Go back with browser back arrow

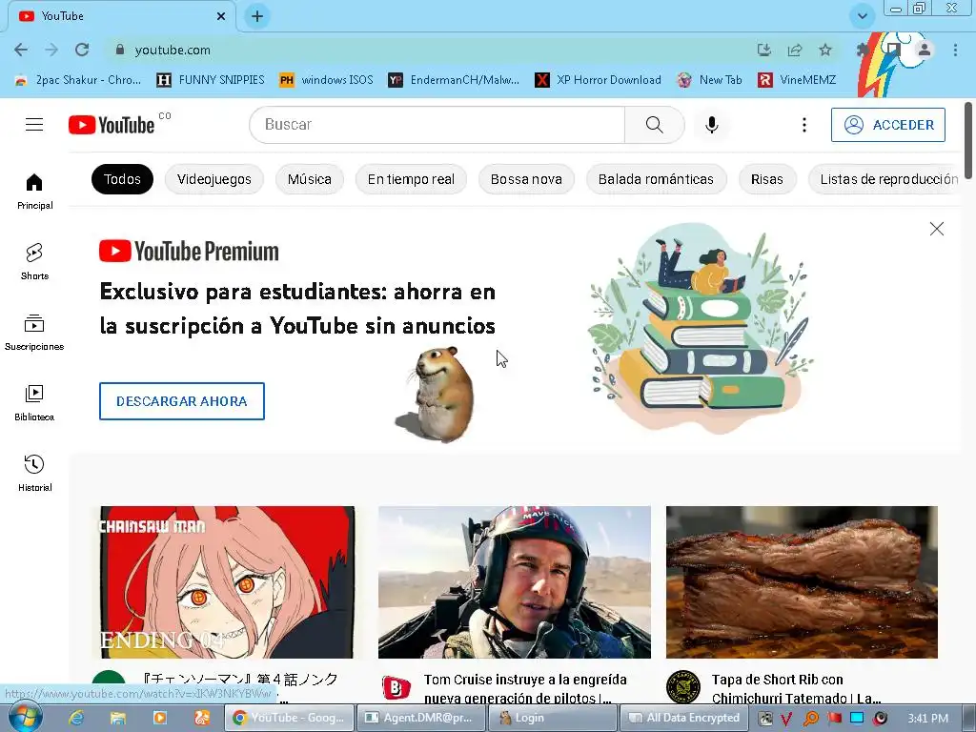coord(21,50)
